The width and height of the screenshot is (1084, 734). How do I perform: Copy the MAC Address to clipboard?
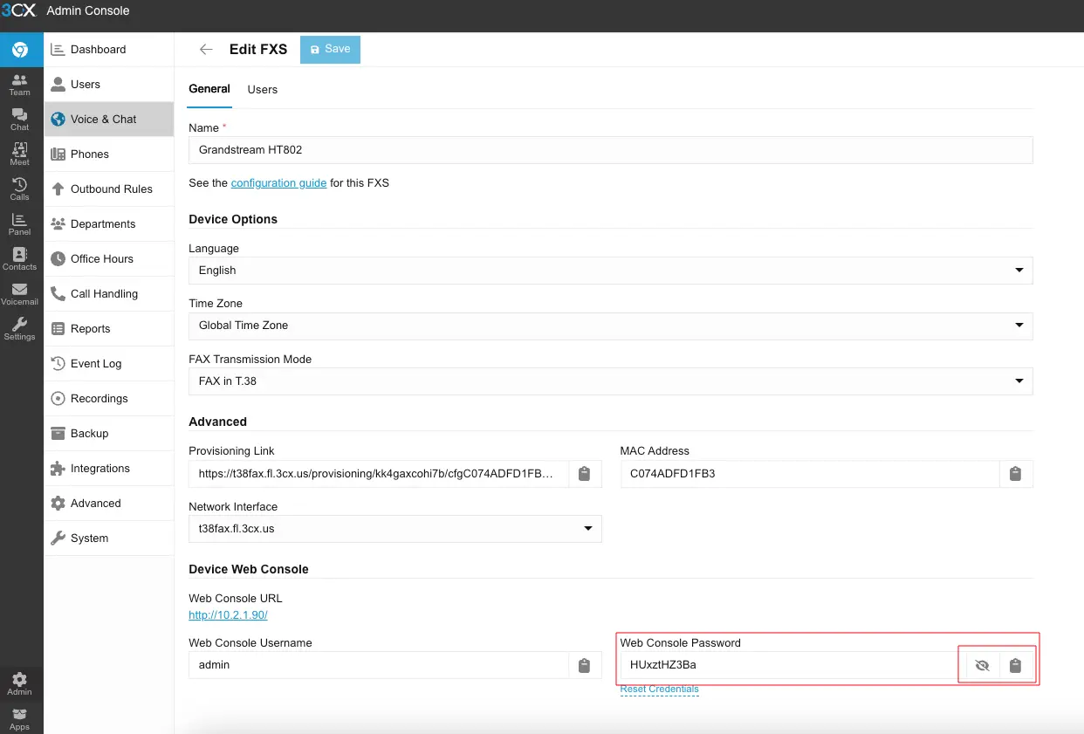(x=1015, y=474)
